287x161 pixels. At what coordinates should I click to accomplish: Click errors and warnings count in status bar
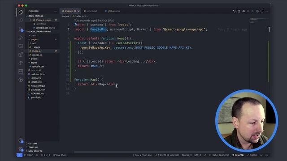click(45, 155)
